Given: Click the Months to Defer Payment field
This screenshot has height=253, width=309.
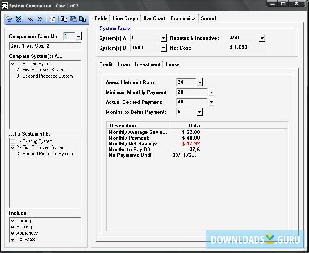Looking at the screenshot, I should pos(186,112).
